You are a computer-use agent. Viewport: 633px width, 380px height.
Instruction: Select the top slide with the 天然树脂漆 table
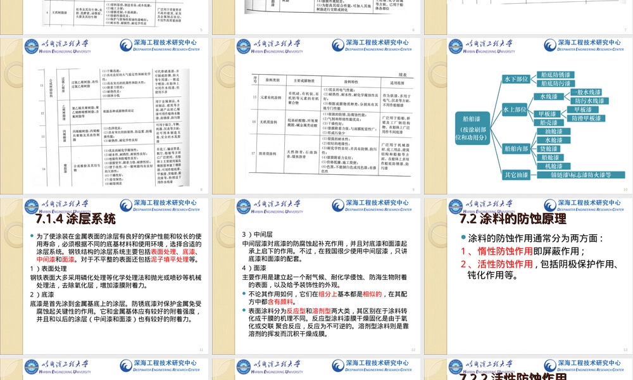click(104, 17)
